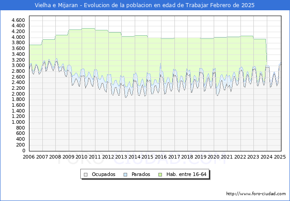Click the 4.200 y-axis value
This screenshot has width=290, height=201.
[18, 31]
